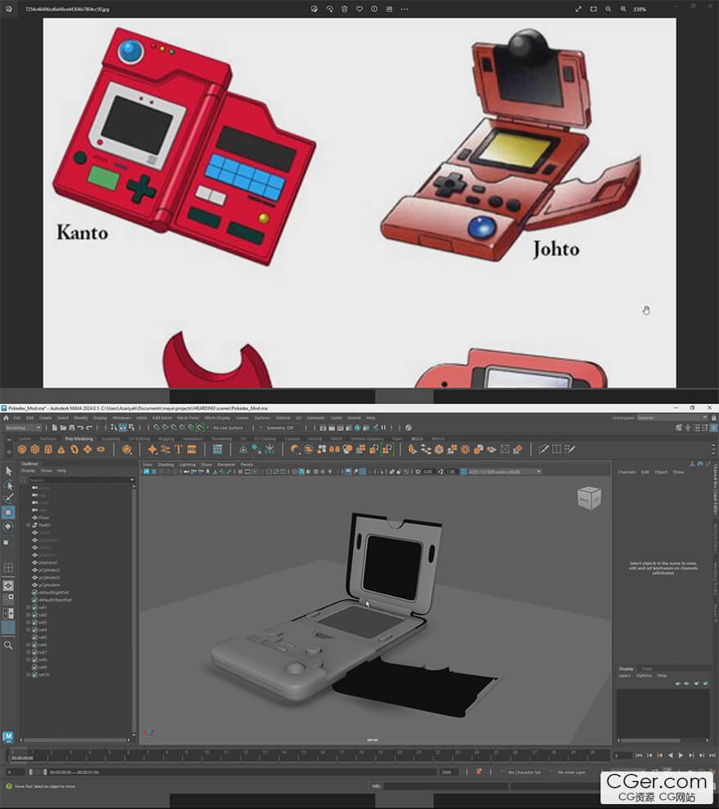Choose the Rotate tool in the toolbox
719x809 pixels.
point(8,527)
